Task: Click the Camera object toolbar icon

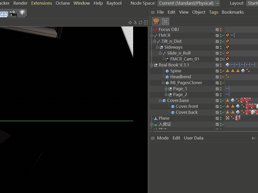Action: click(13, 13)
